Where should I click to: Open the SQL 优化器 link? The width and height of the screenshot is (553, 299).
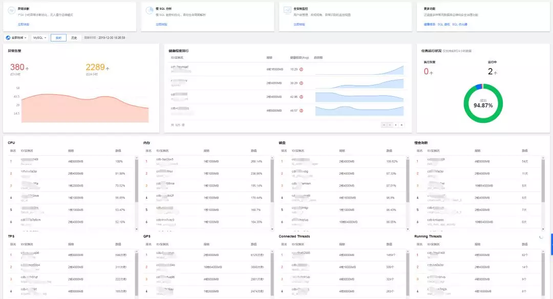pyautogui.click(x=459, y=25)
